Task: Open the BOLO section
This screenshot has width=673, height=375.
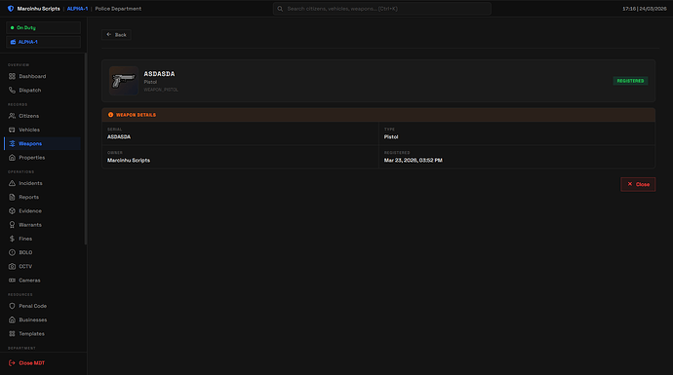Action: [x=42, y=252]
